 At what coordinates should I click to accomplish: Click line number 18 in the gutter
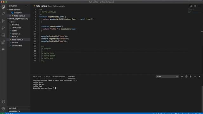[35, 51]
